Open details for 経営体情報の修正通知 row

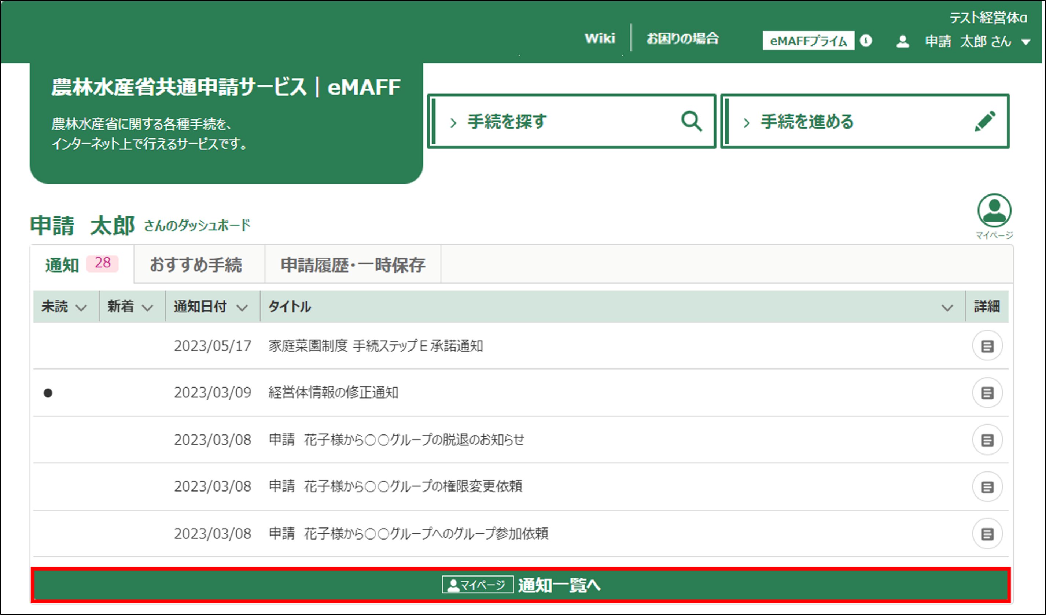tap(987, 393)
